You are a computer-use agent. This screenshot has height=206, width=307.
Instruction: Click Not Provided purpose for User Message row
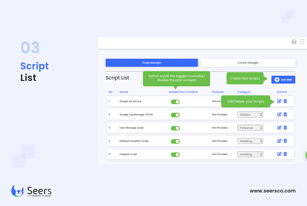[x=220, y=128]
